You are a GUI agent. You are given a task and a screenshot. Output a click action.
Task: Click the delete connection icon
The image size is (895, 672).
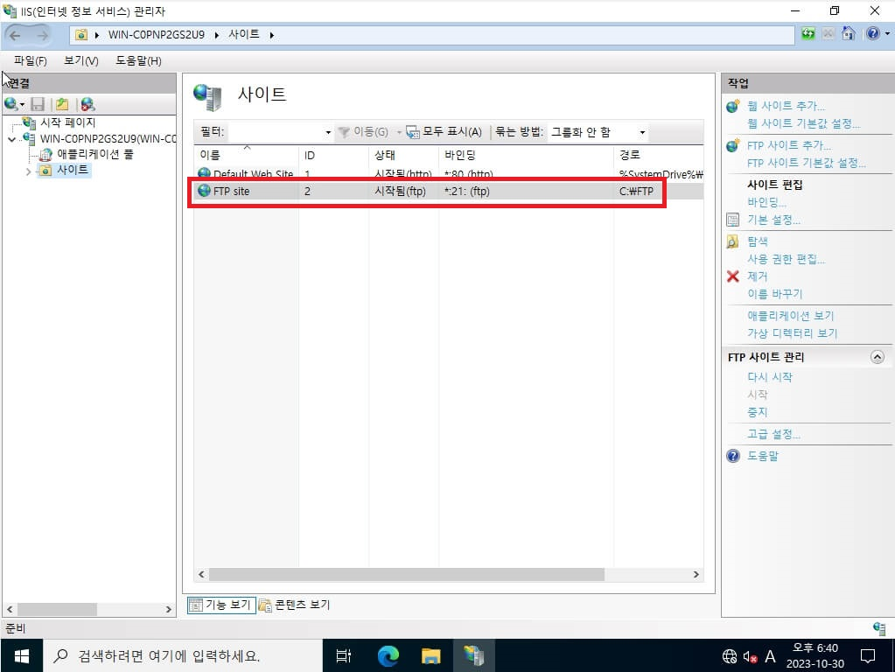tap(87, 104)
